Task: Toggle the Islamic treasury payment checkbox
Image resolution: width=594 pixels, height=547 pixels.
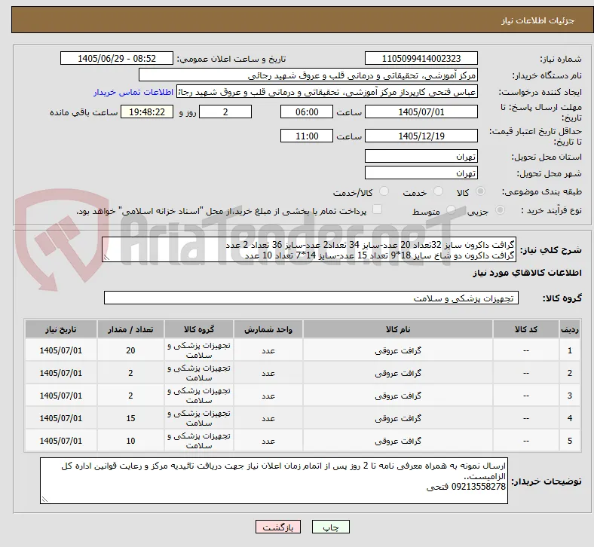Action: pyautogui.click(x=378, y=209)
